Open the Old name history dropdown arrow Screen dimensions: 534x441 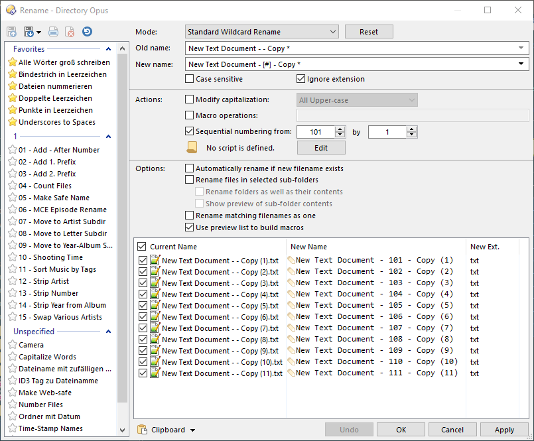click(x=521, y=48)
